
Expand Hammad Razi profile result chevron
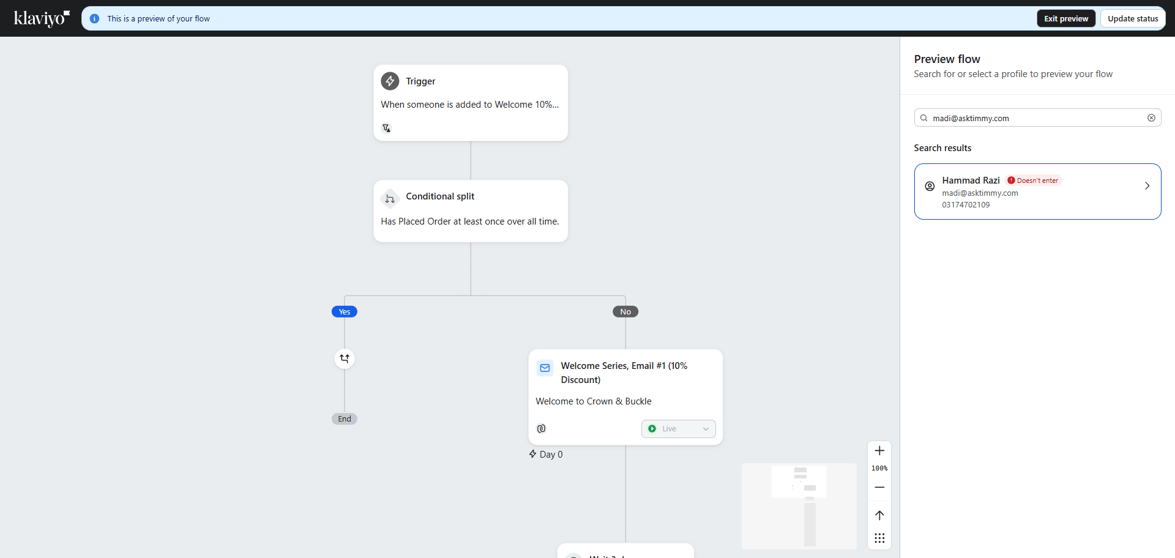1147,186
